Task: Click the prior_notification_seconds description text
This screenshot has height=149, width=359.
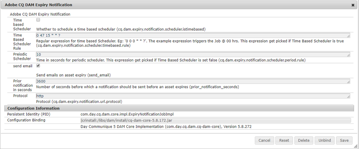Action: click(138, 87)
